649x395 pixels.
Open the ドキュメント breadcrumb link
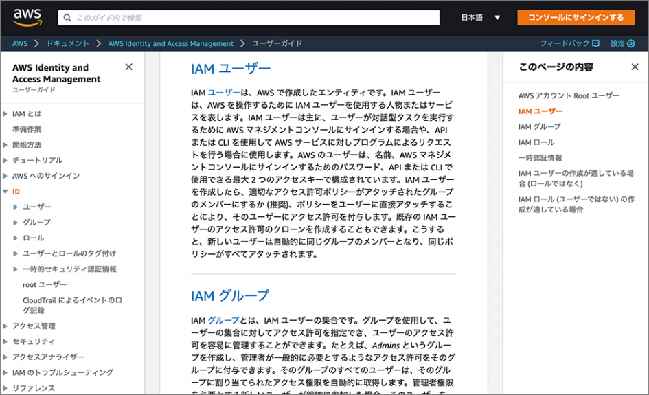pos(68,43)
